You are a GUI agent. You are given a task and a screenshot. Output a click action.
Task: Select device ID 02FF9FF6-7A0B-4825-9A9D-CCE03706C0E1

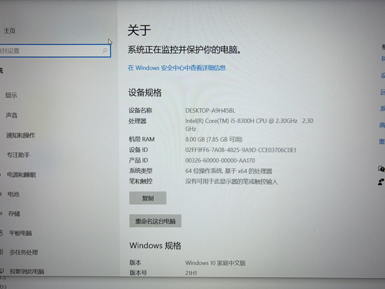241,150
